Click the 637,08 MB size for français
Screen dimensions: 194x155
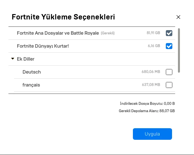tap(151, 85)
